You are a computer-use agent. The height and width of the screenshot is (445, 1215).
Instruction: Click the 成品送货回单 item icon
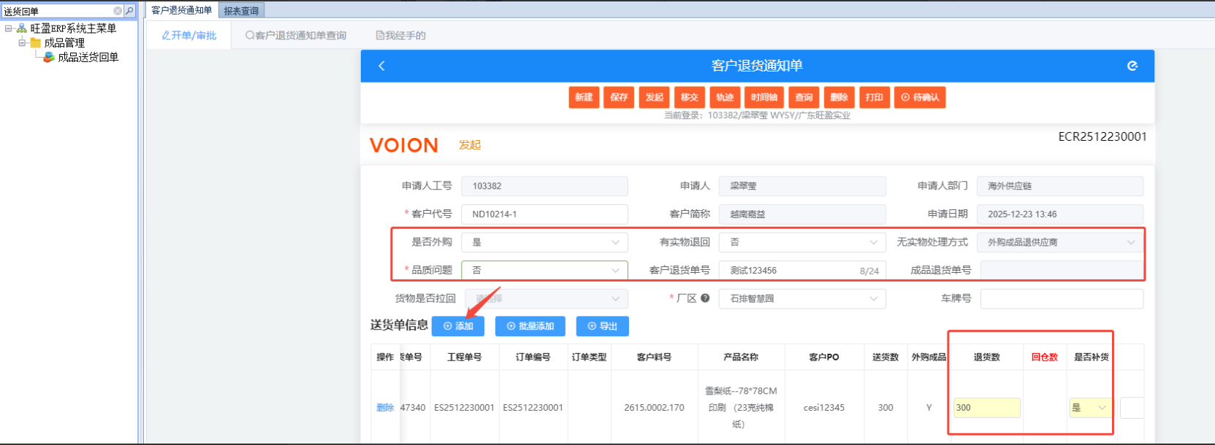click(x=49, y=57)
